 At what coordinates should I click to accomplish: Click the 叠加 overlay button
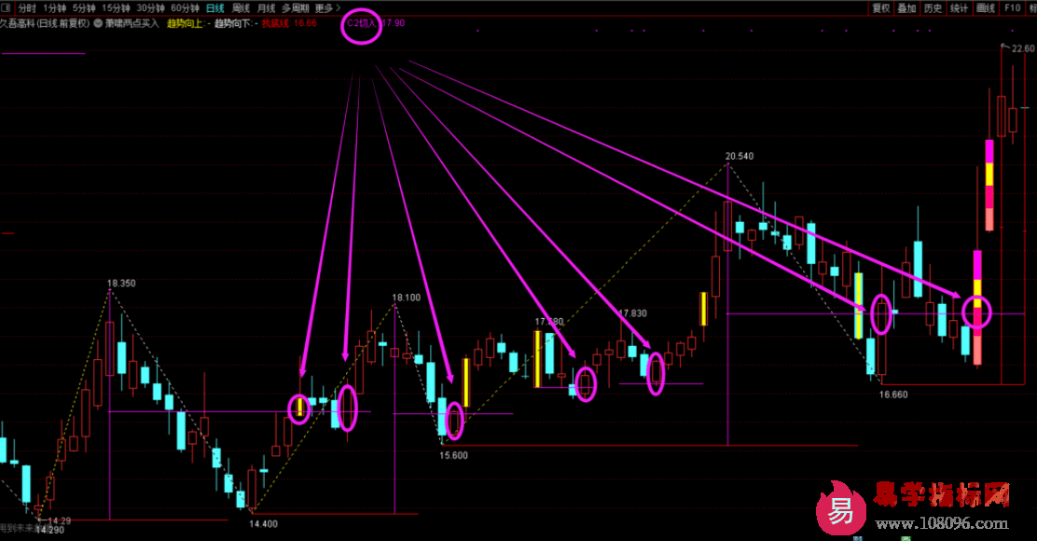[906, 7]
